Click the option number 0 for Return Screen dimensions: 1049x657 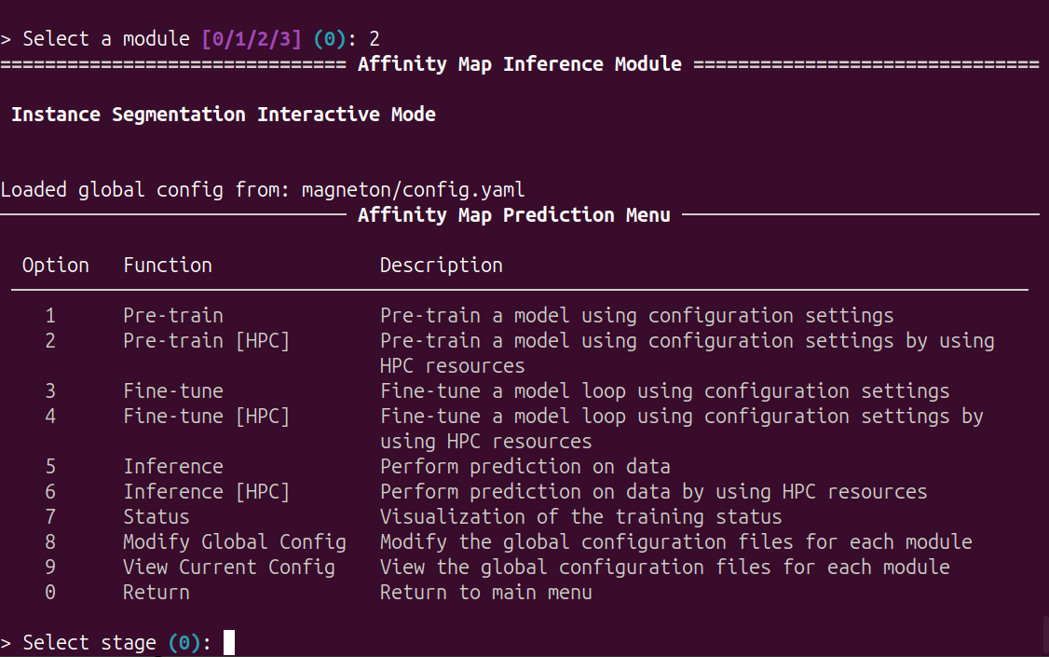click(50, 593)
